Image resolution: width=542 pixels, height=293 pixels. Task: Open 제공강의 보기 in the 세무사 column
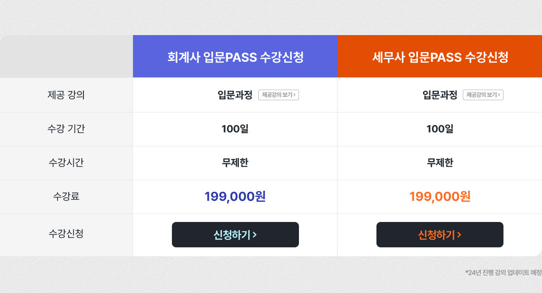click(483, 95)
